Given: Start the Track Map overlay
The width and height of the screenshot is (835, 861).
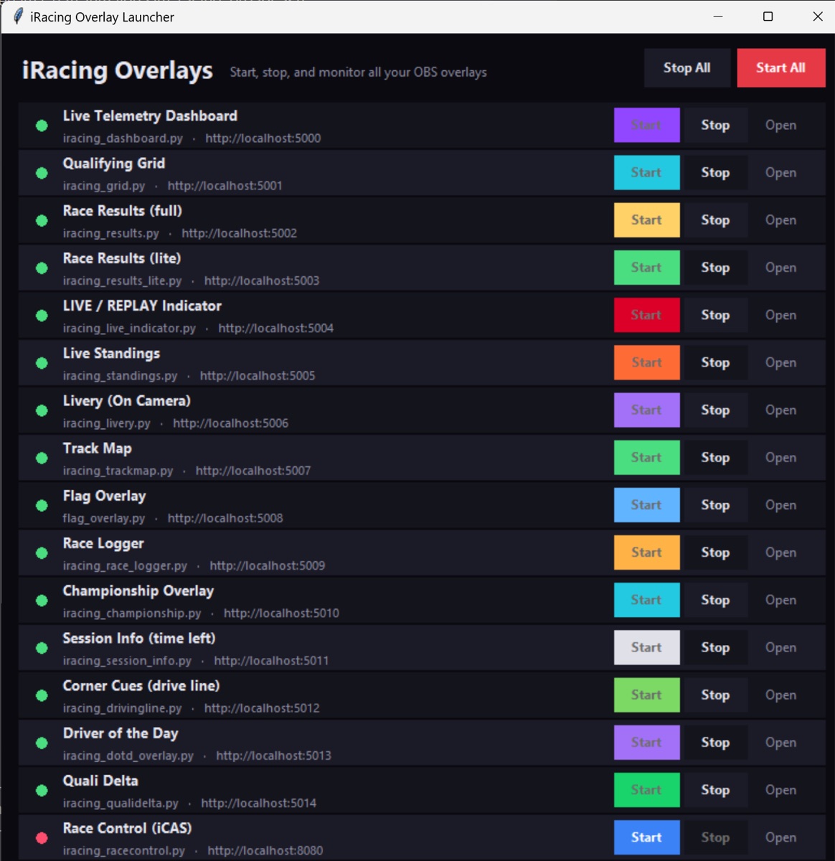Looking at the screenshot, I should 646,458.
